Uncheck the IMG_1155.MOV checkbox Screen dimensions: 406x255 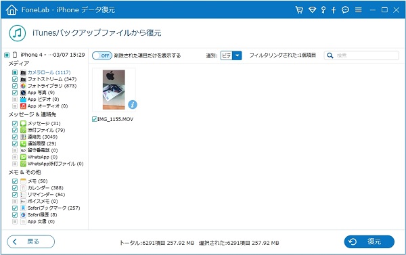(x=95, y=119)
